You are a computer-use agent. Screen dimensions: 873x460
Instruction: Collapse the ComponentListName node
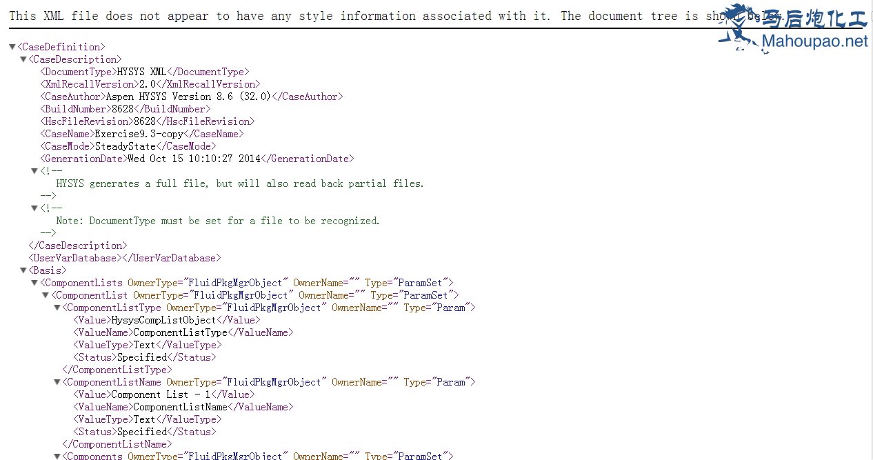click(57, 382)
